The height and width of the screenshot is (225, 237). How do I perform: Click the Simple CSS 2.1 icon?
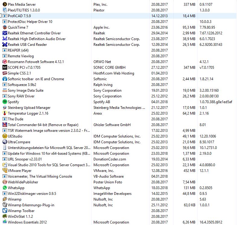click(x=5, y=73)
